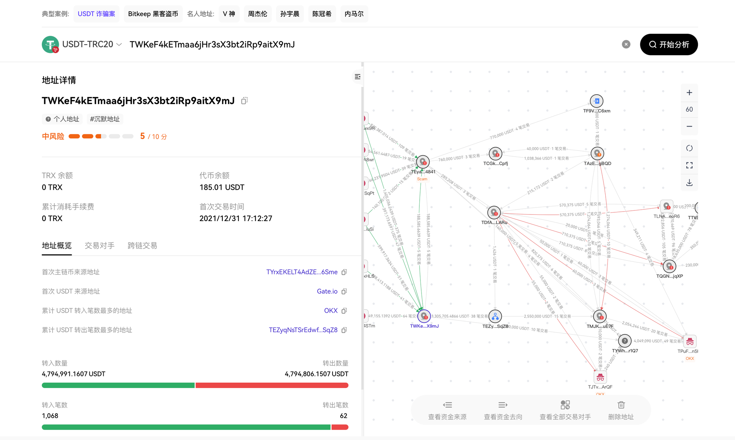Zoom out the graph with minus icon
735x440 pixels.
pyautogui.click(x=689, y=127)
